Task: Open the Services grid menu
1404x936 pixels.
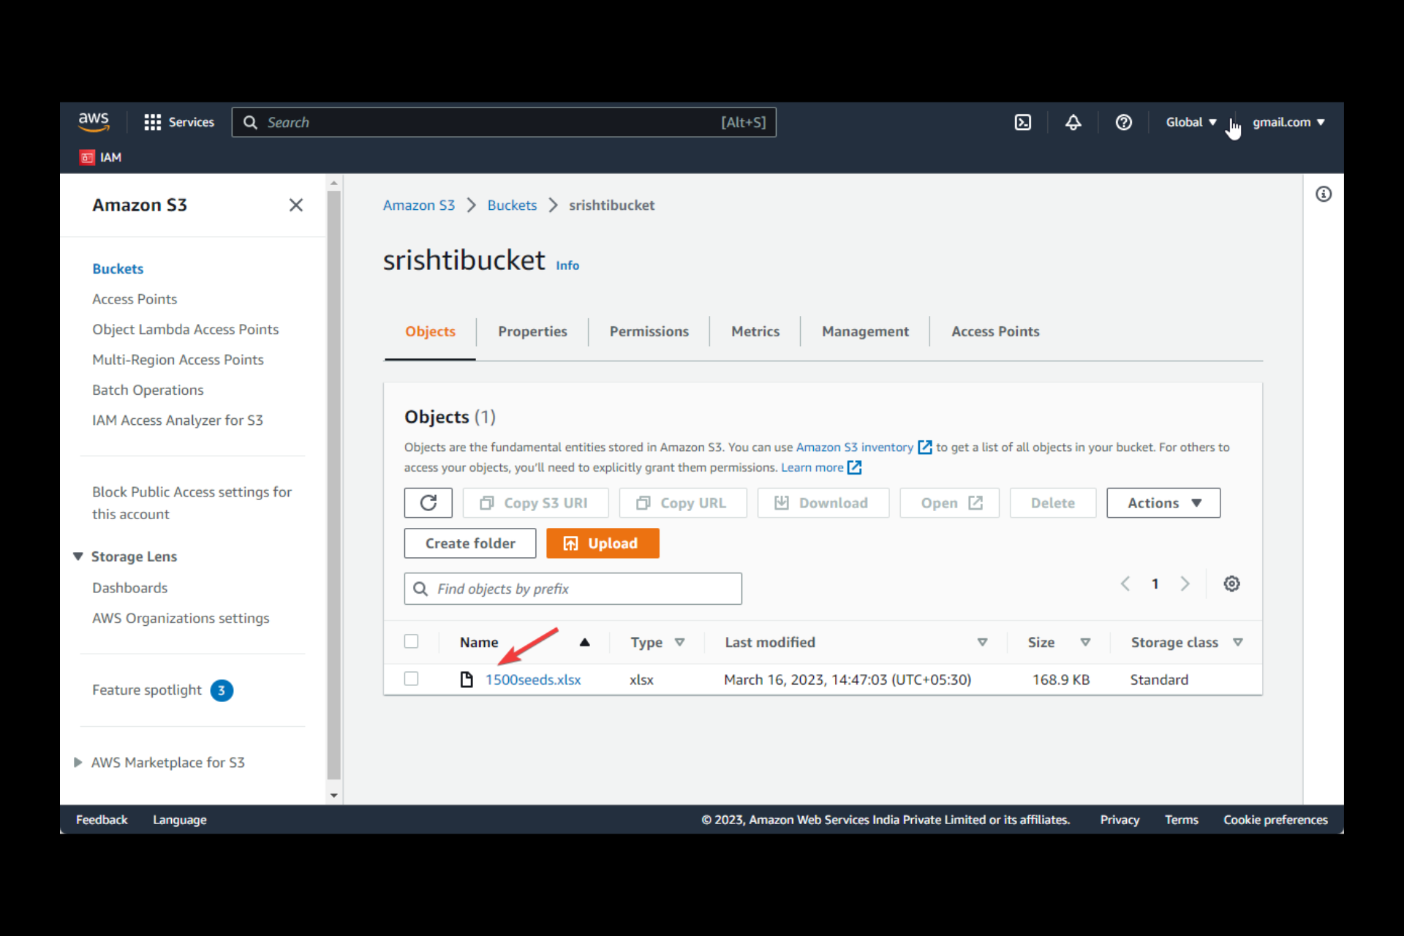Action: click(x=179, y=122)
